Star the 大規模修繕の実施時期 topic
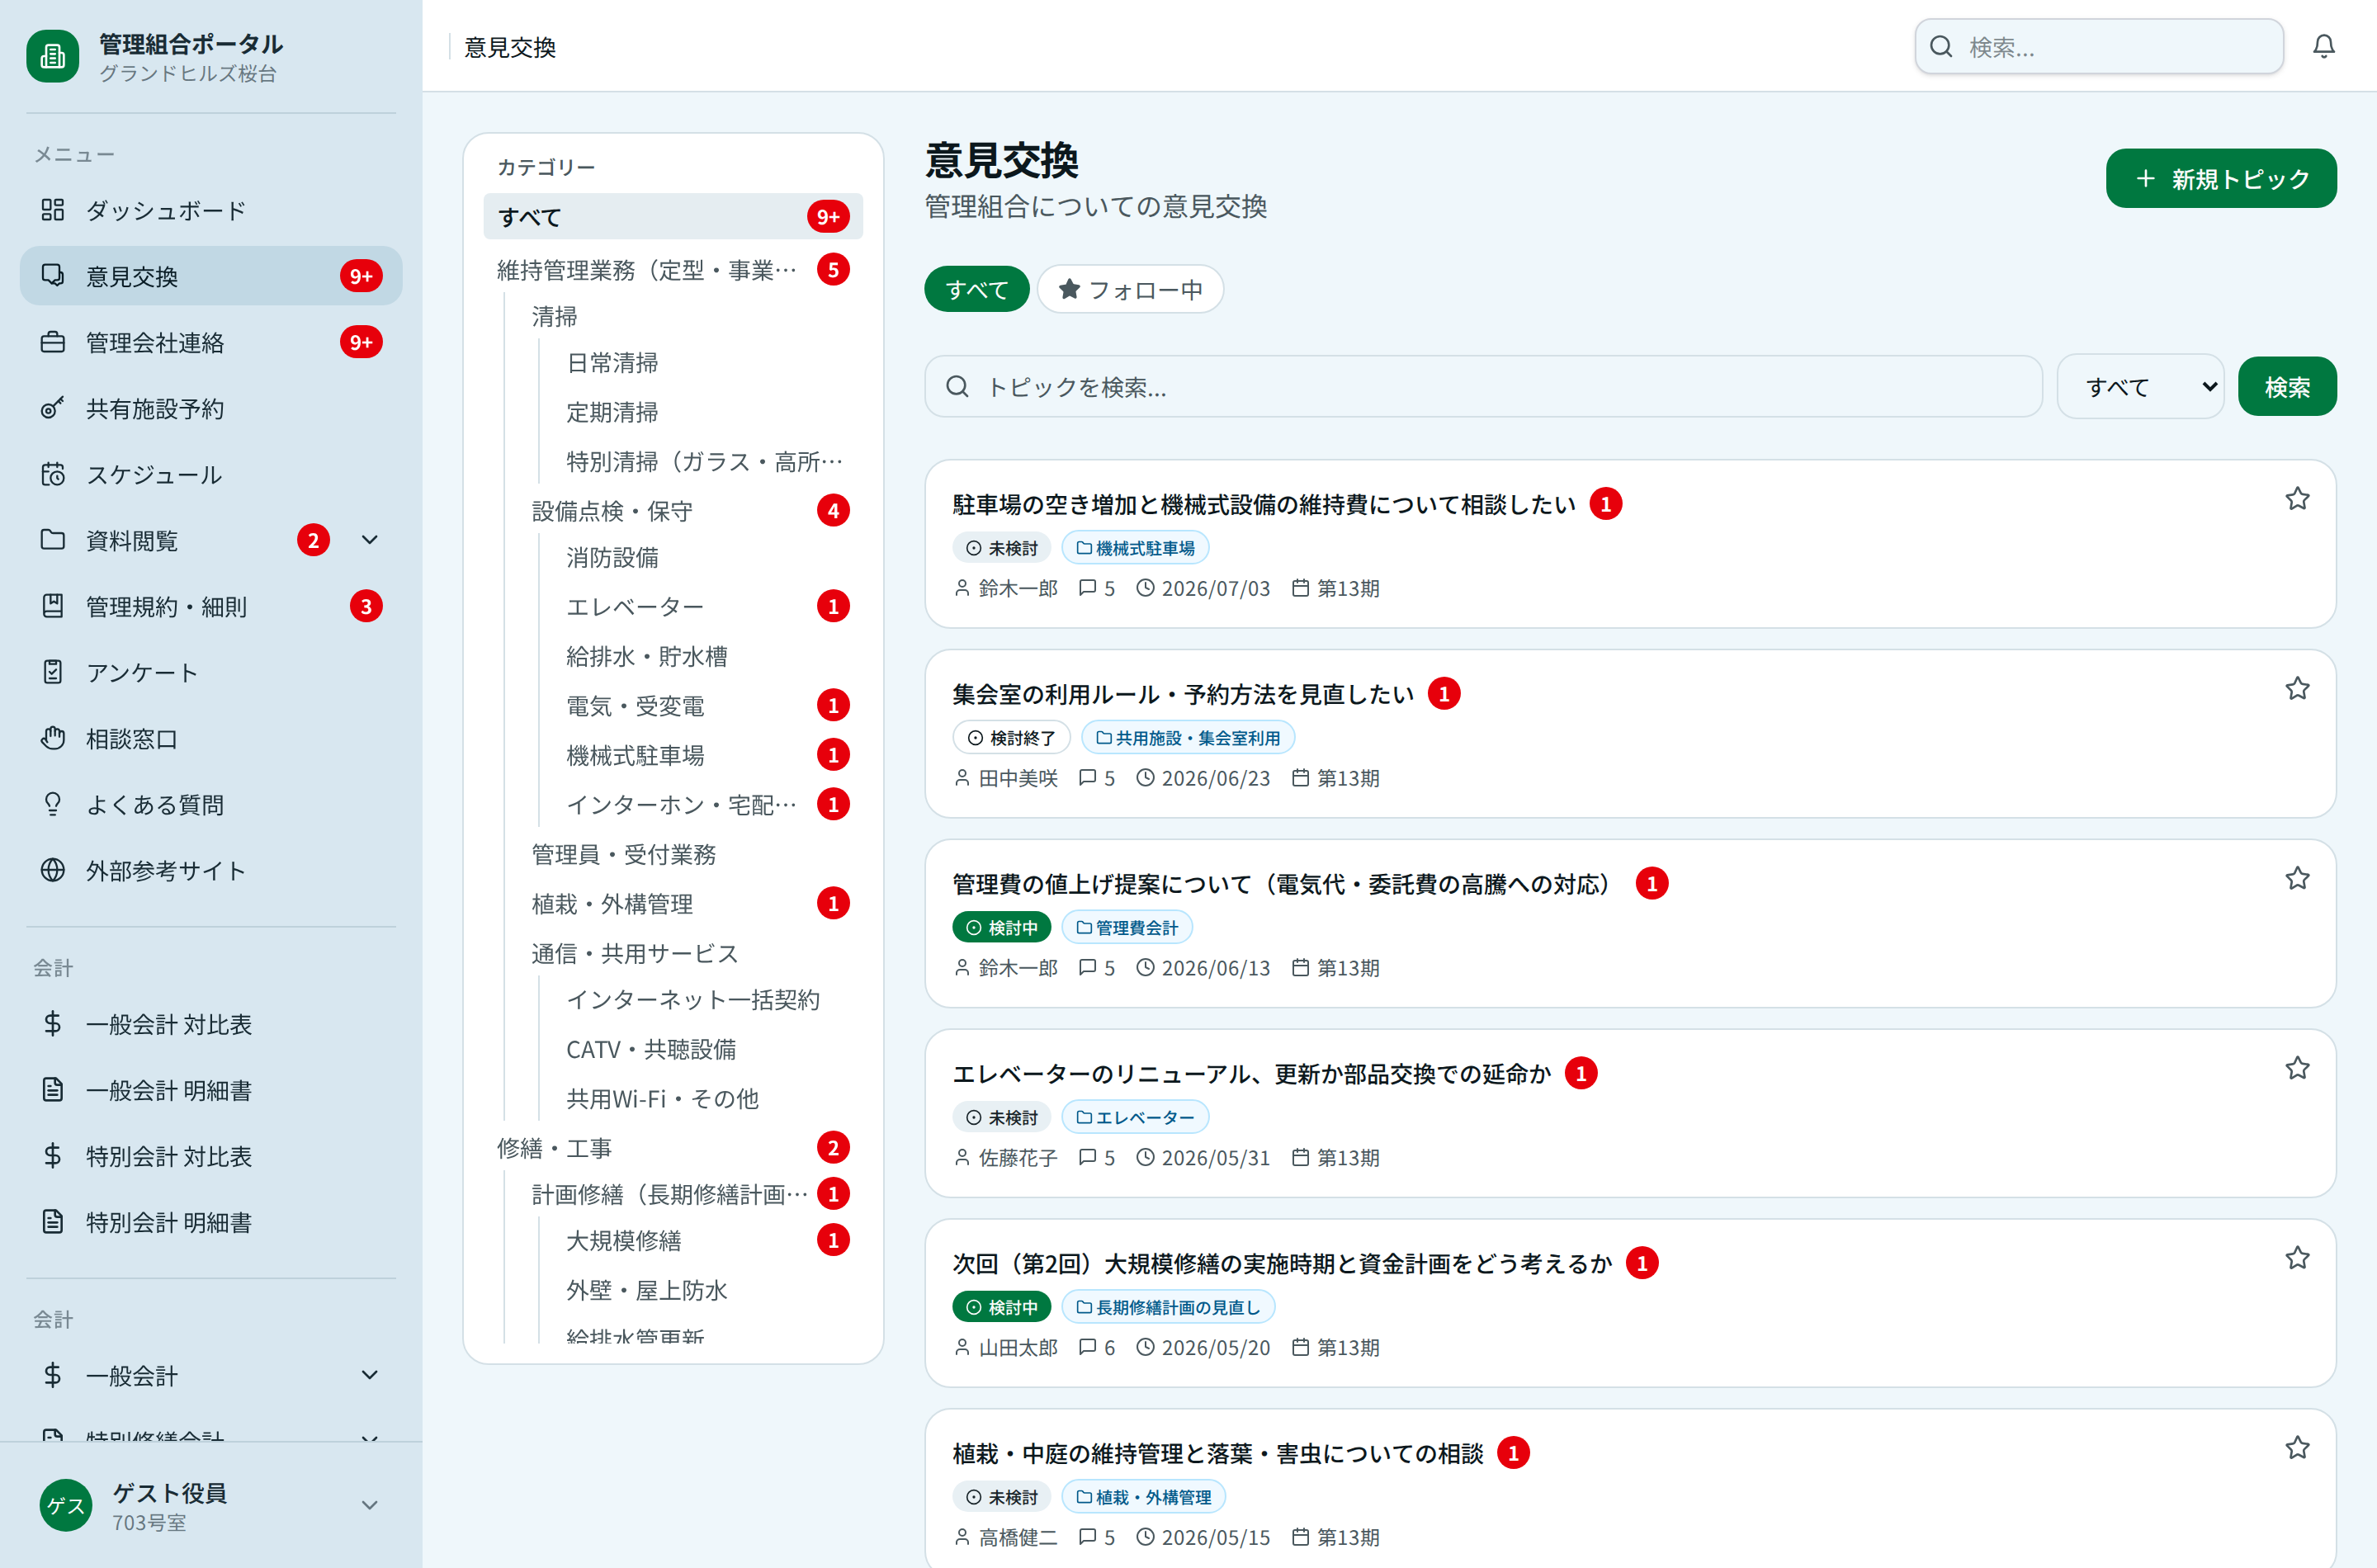This screenshot has width=2377, height=1568. 2297,1258
